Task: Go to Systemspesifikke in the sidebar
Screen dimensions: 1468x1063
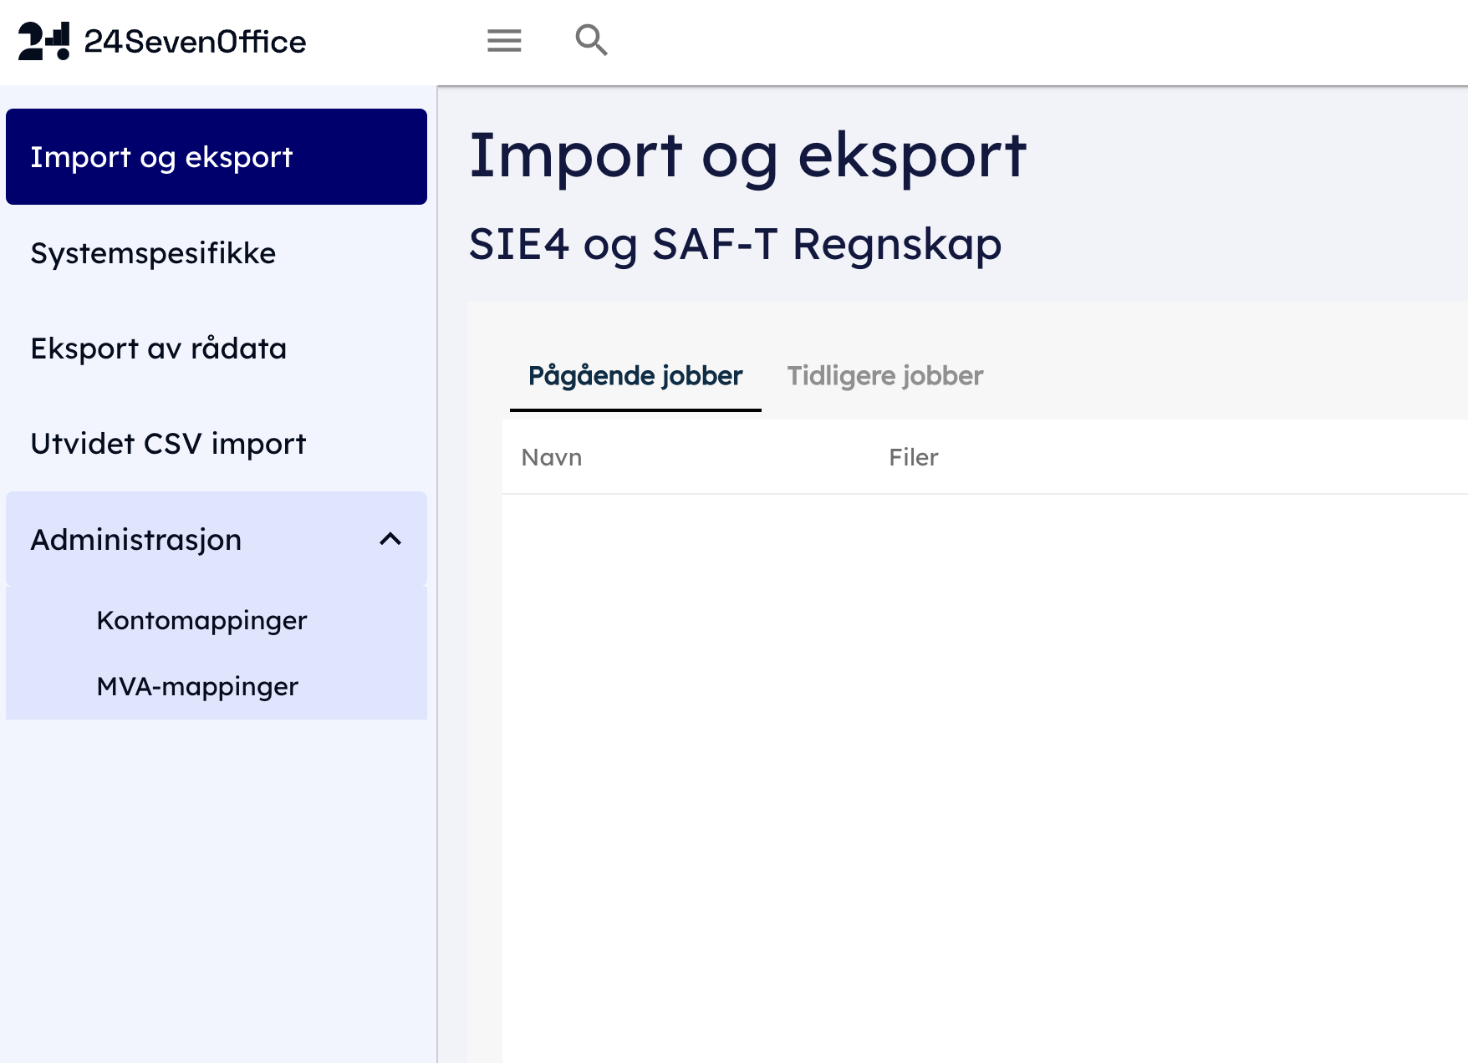Action: pos(153,253)
